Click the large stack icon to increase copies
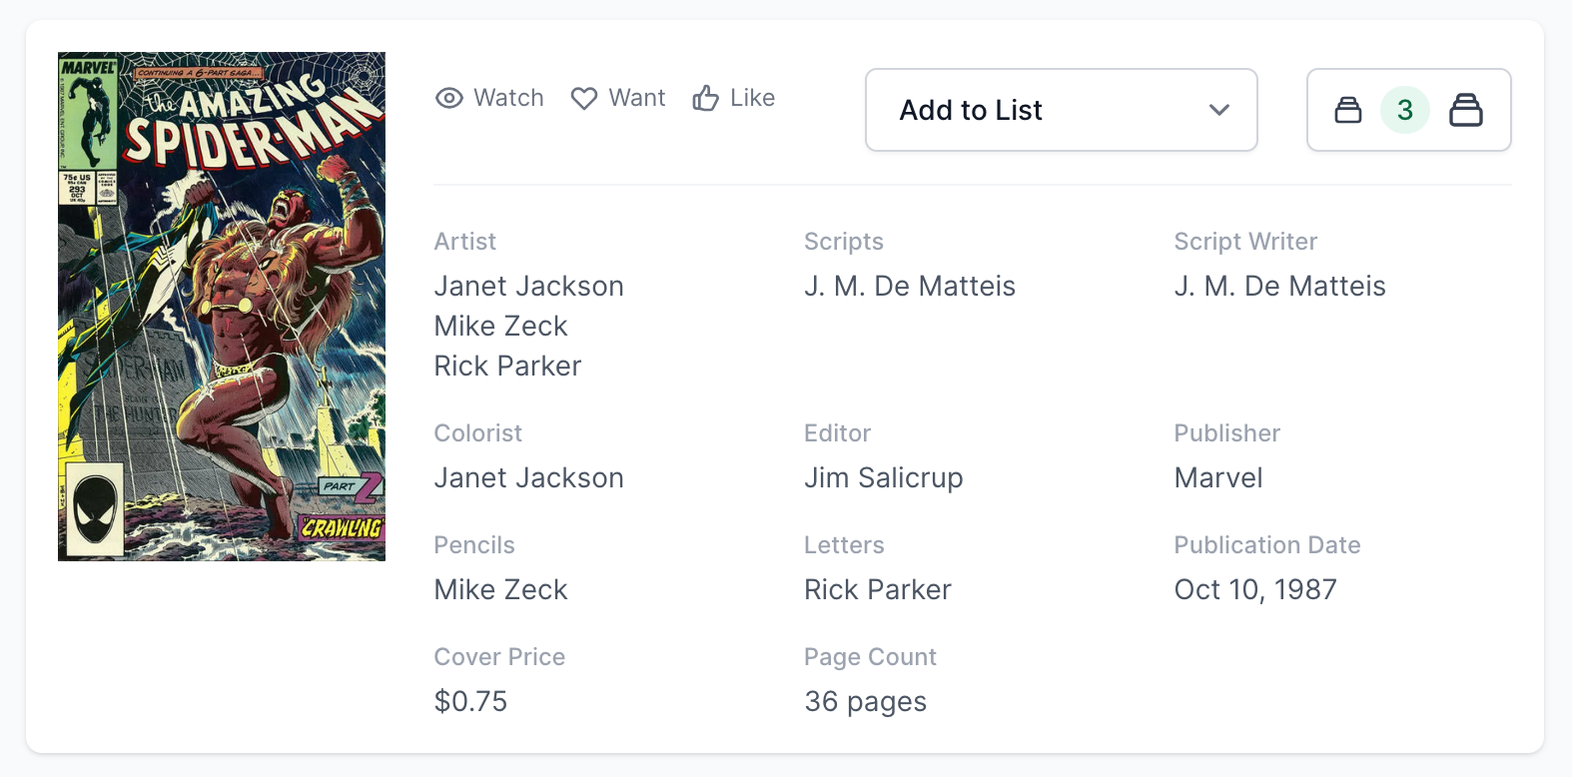The width and height of the screenshot is (1572, 777). click(x=1465, y=110)
